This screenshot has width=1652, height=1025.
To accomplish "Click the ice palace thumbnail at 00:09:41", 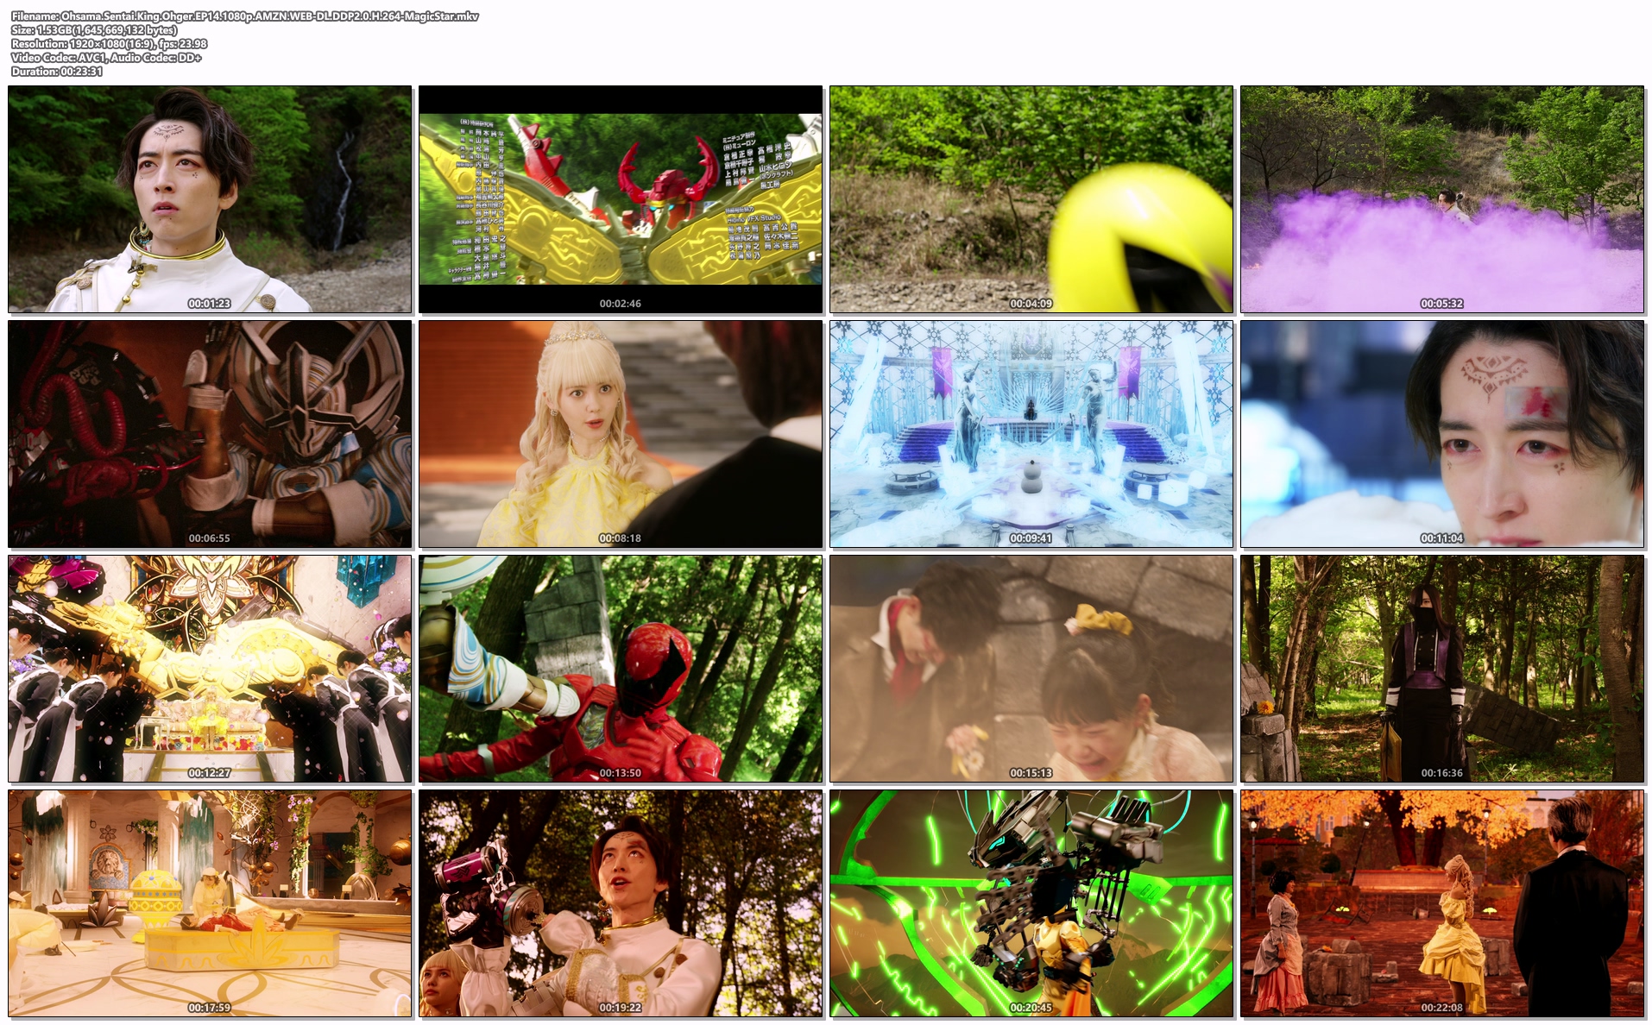I will pos(1031,434).
